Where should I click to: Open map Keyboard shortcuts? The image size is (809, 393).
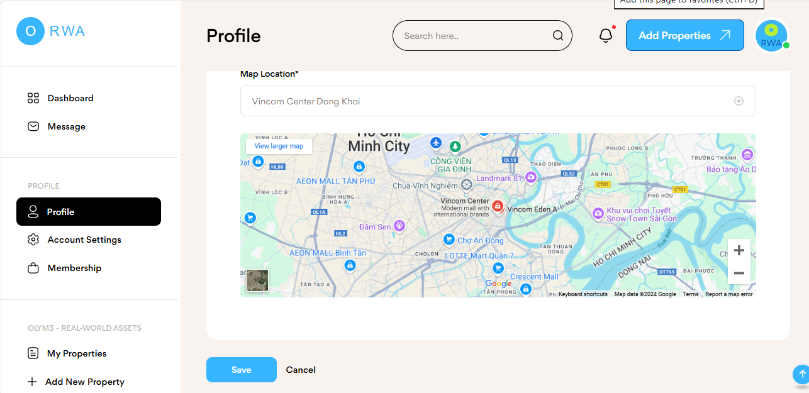click(583, 294)
